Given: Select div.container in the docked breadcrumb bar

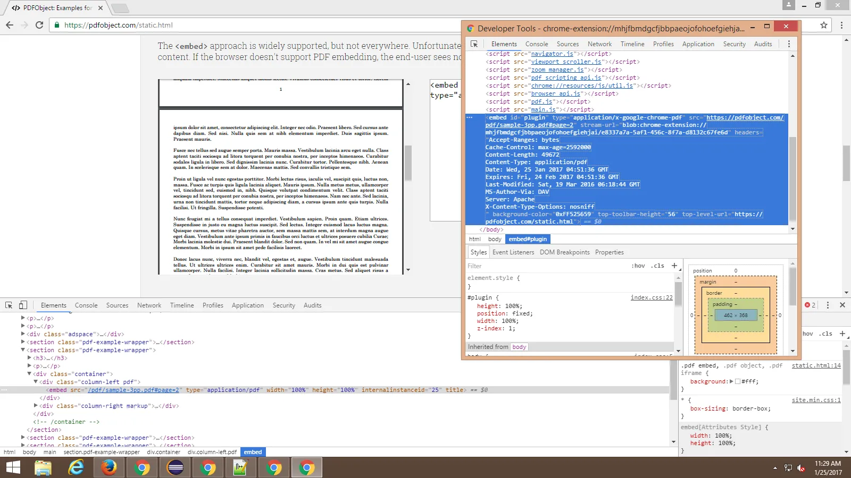Looking at the screenshot, I should (164, 452).
